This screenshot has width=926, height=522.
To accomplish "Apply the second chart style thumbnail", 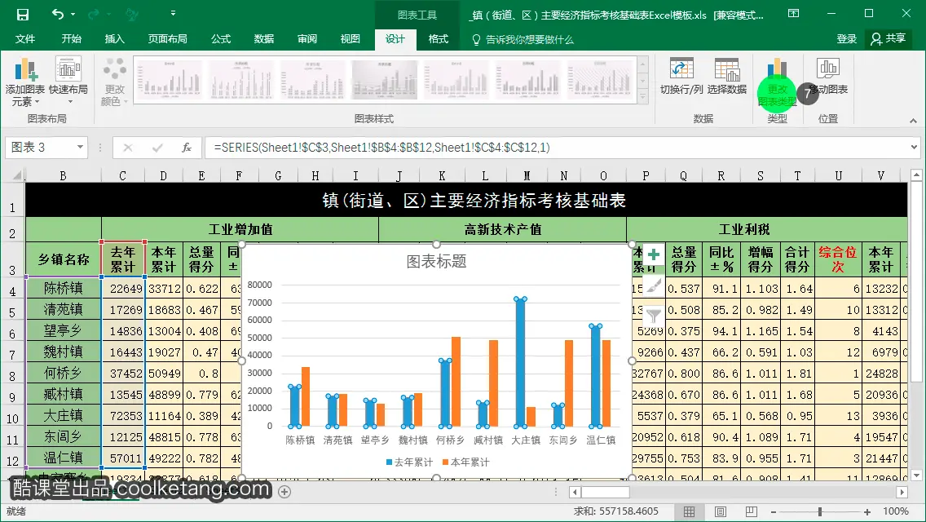I will pyautogui.click(x=241, y=80).
